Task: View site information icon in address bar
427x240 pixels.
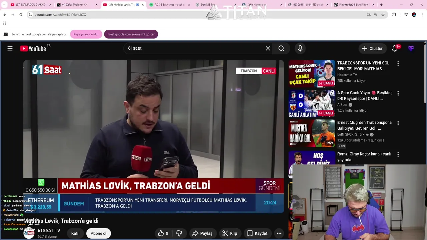Action: 30,15
